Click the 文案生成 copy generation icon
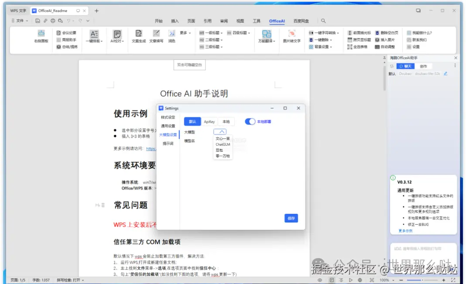This screenshot has height=284, width=466. [138, 37]
